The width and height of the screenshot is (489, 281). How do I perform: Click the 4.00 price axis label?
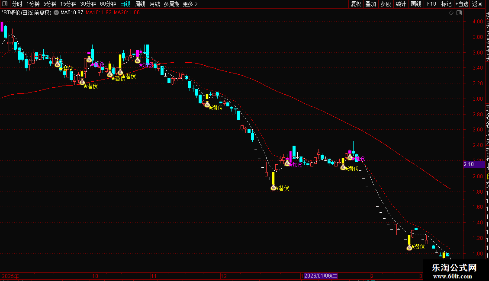pos(477,22)
